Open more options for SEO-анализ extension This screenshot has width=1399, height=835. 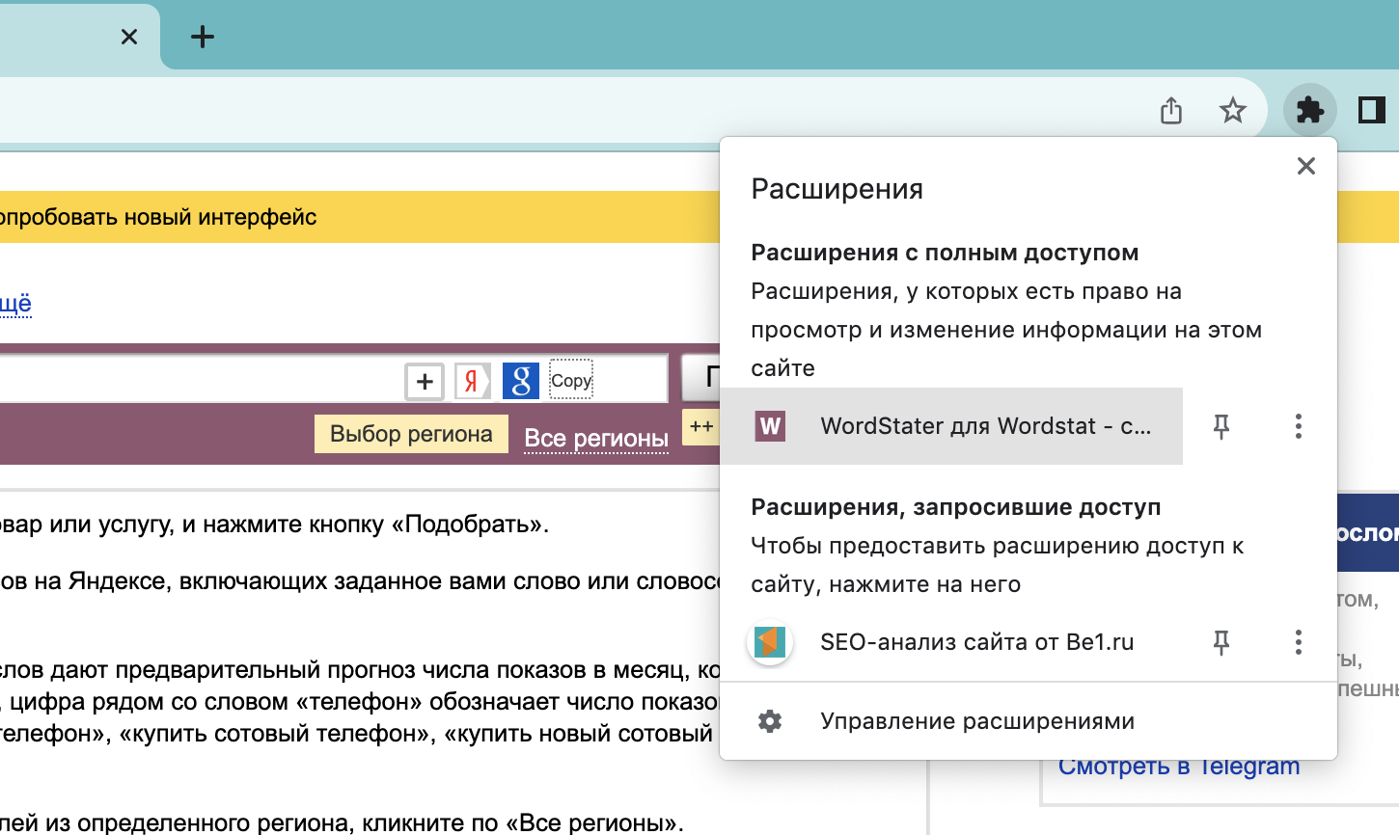coord(1299,642)
